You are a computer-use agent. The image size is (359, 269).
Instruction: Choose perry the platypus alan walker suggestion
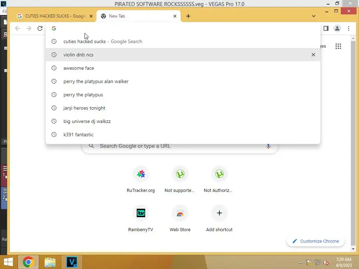183,81
